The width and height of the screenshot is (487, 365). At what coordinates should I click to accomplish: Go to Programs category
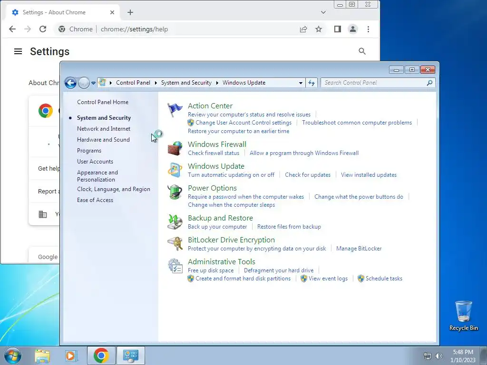(89, 151)
